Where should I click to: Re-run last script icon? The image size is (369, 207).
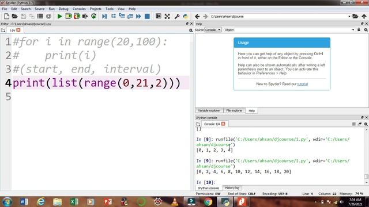(x=93, y=16)
